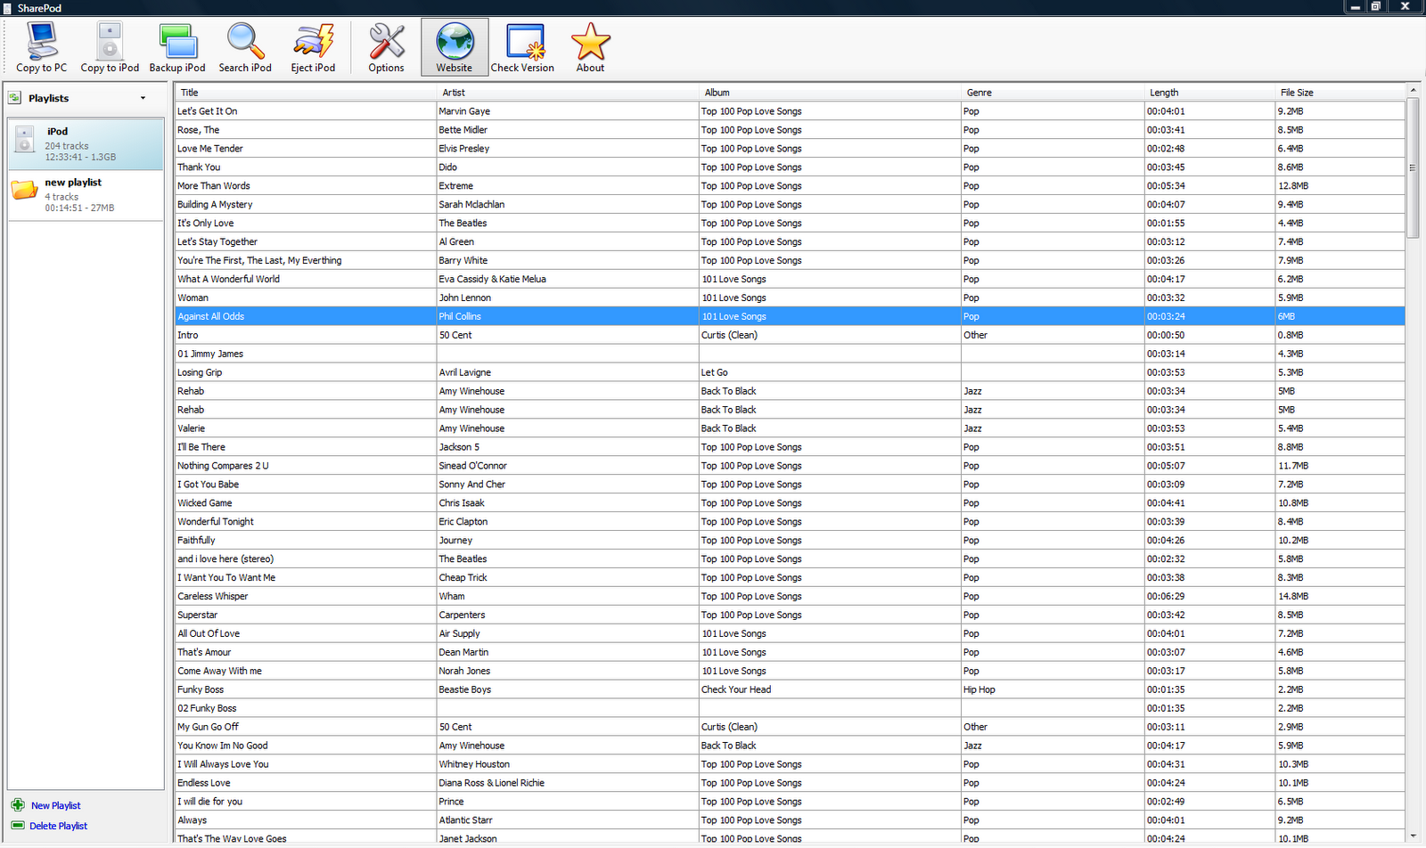Viewport: 1426px width, 848px height.
Task: Click the scrollbar down arrow
Action: 1413,836
